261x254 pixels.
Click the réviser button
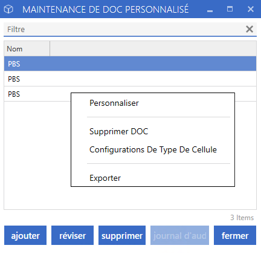click(72, 235)
